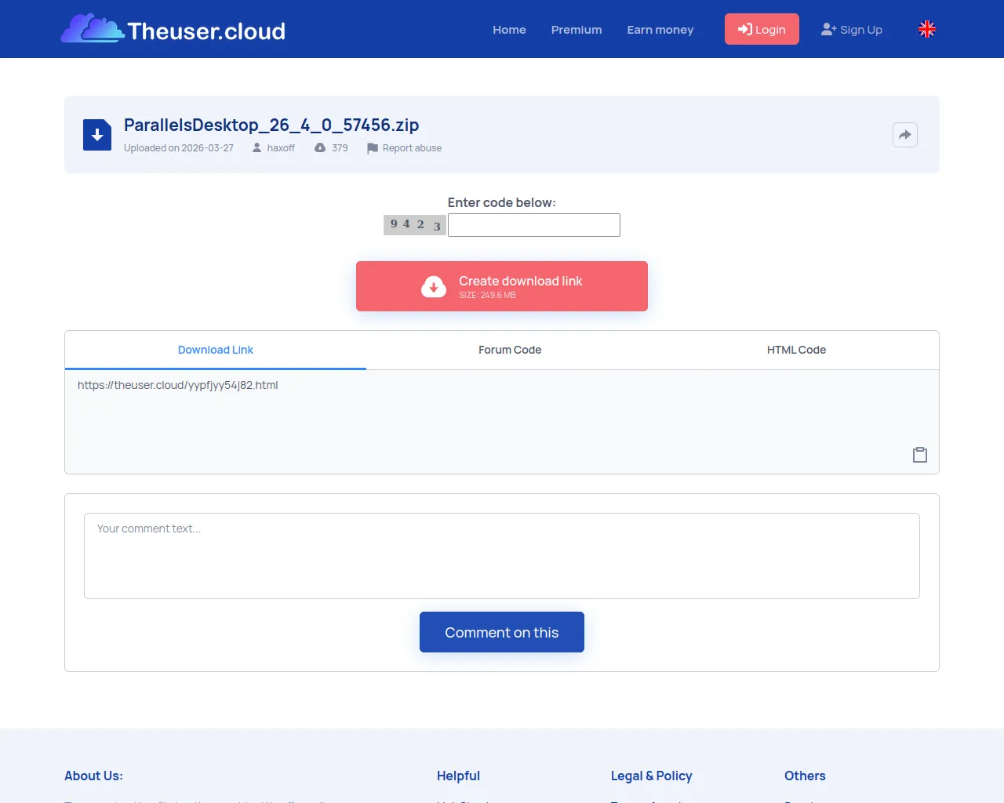Click inside the captcha code input field
Viewport: 1004px width, 803px height.
click(x=533, y=225)
